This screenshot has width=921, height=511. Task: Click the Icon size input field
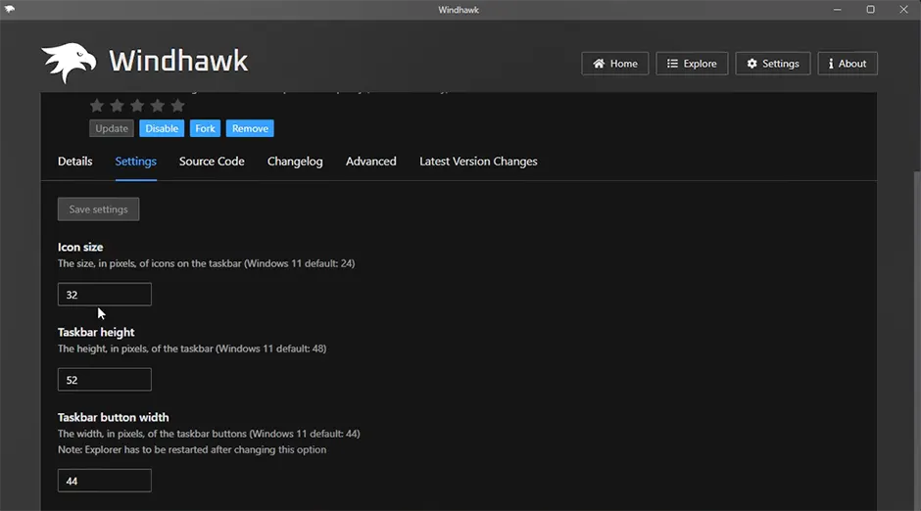tap(105, 295)
